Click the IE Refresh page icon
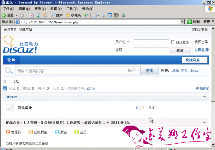Image resolution: width=215 pixels, height=150 pixels. [38, 15]
